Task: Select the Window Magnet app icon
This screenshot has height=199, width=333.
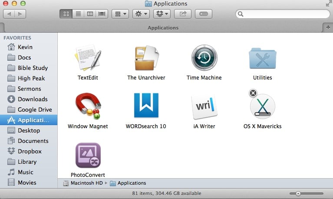Action: (x=88, y=106)
